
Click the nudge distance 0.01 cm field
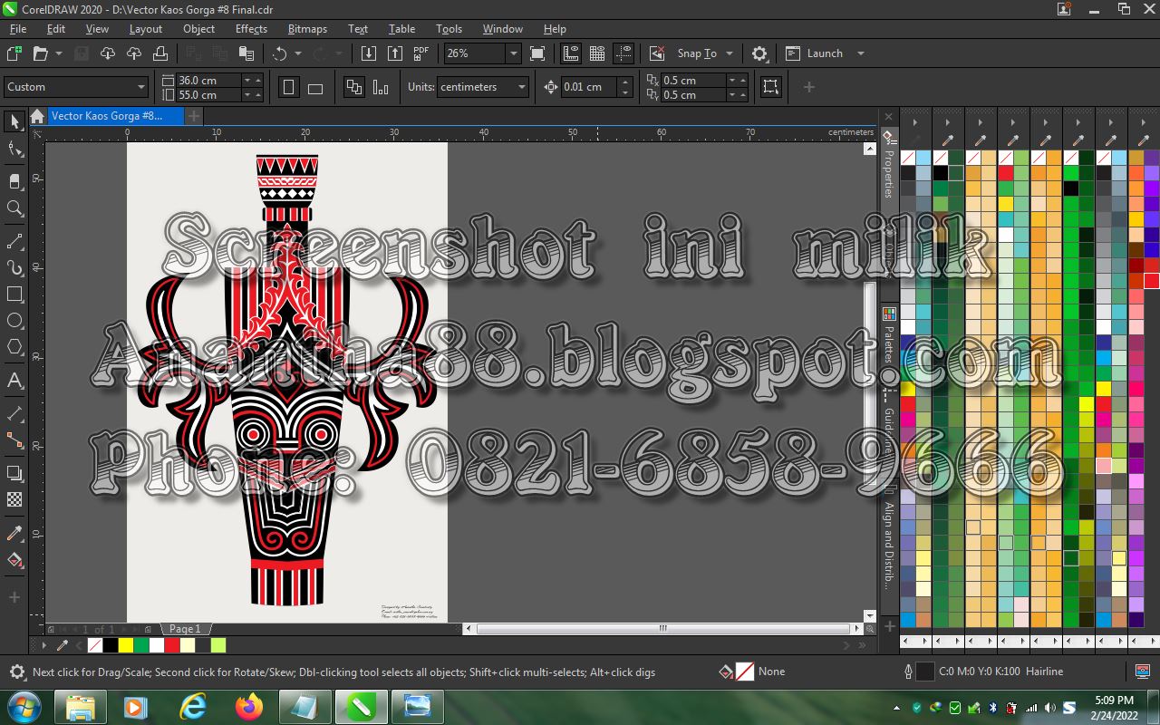click(589, 87)
